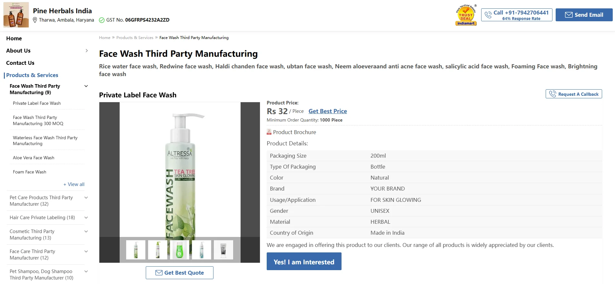Click the Pine Herbals India company logo

tap(16, 15)
